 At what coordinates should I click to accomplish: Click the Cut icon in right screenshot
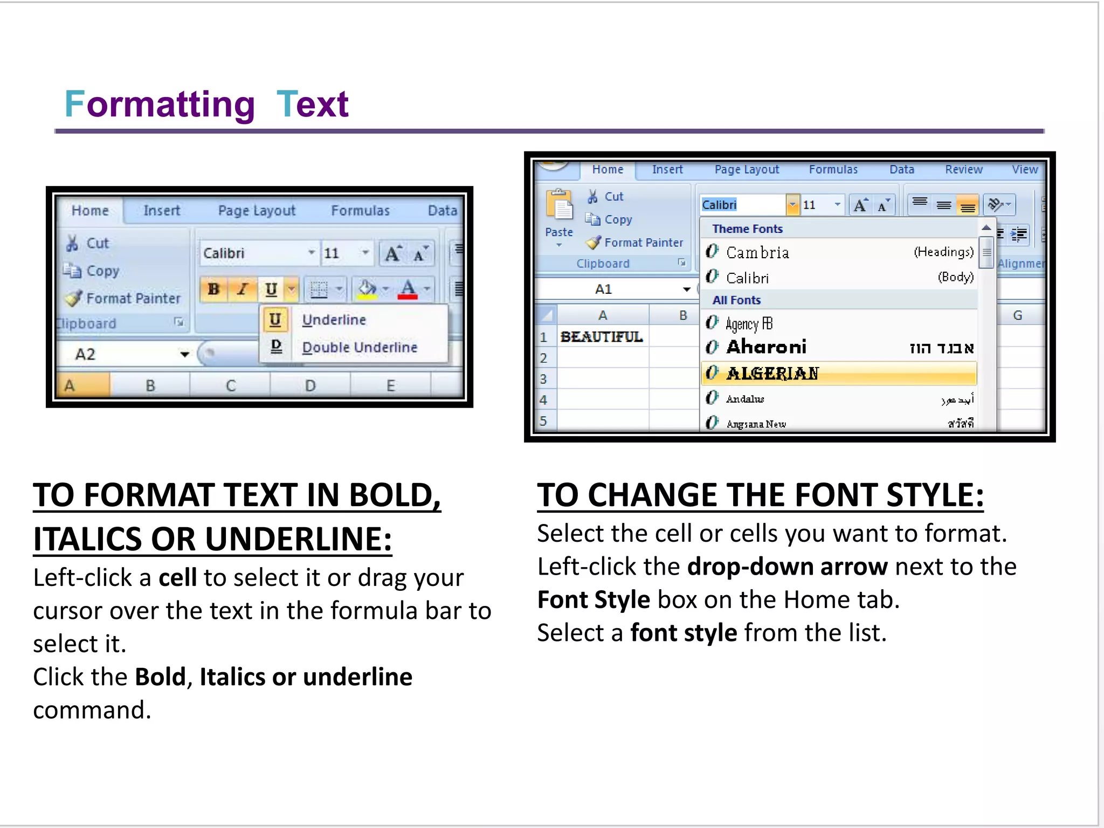[x=592, y=197]
